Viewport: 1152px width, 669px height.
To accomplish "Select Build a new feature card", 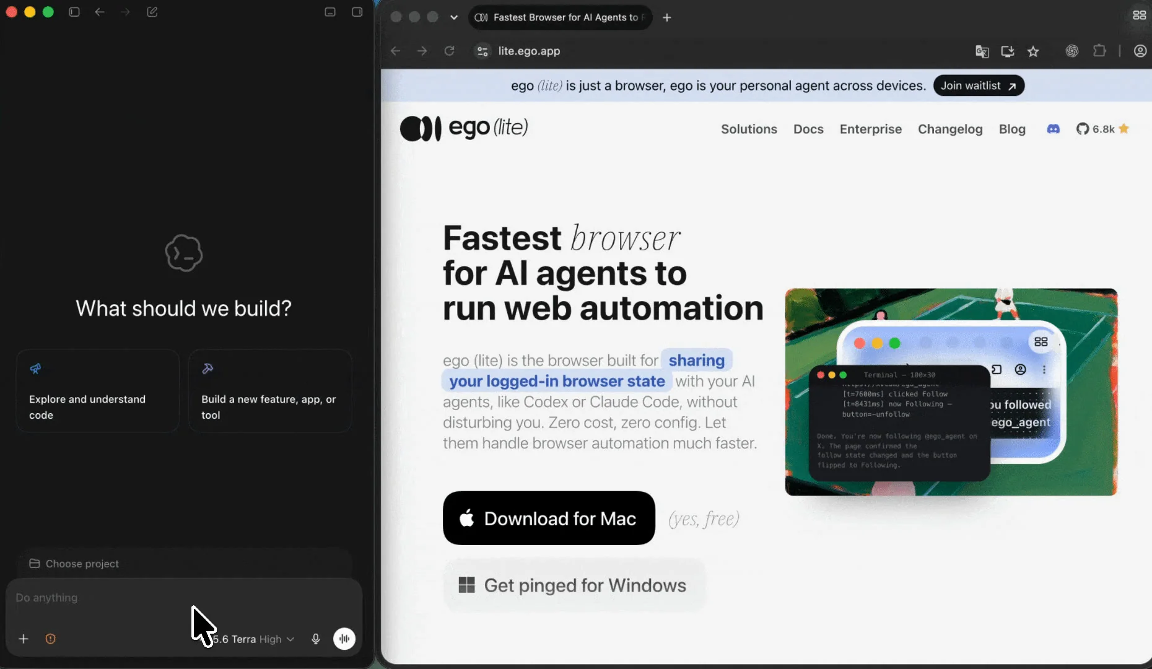I will 270,391.
